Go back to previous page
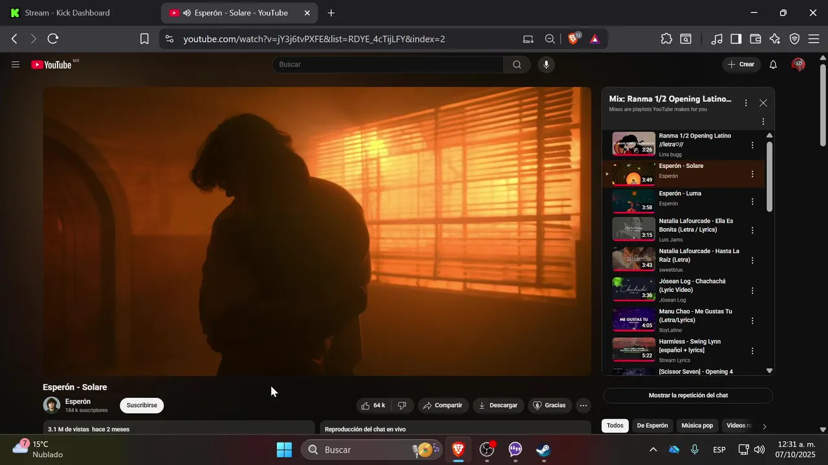828x465 pixels. pos(14,39)
